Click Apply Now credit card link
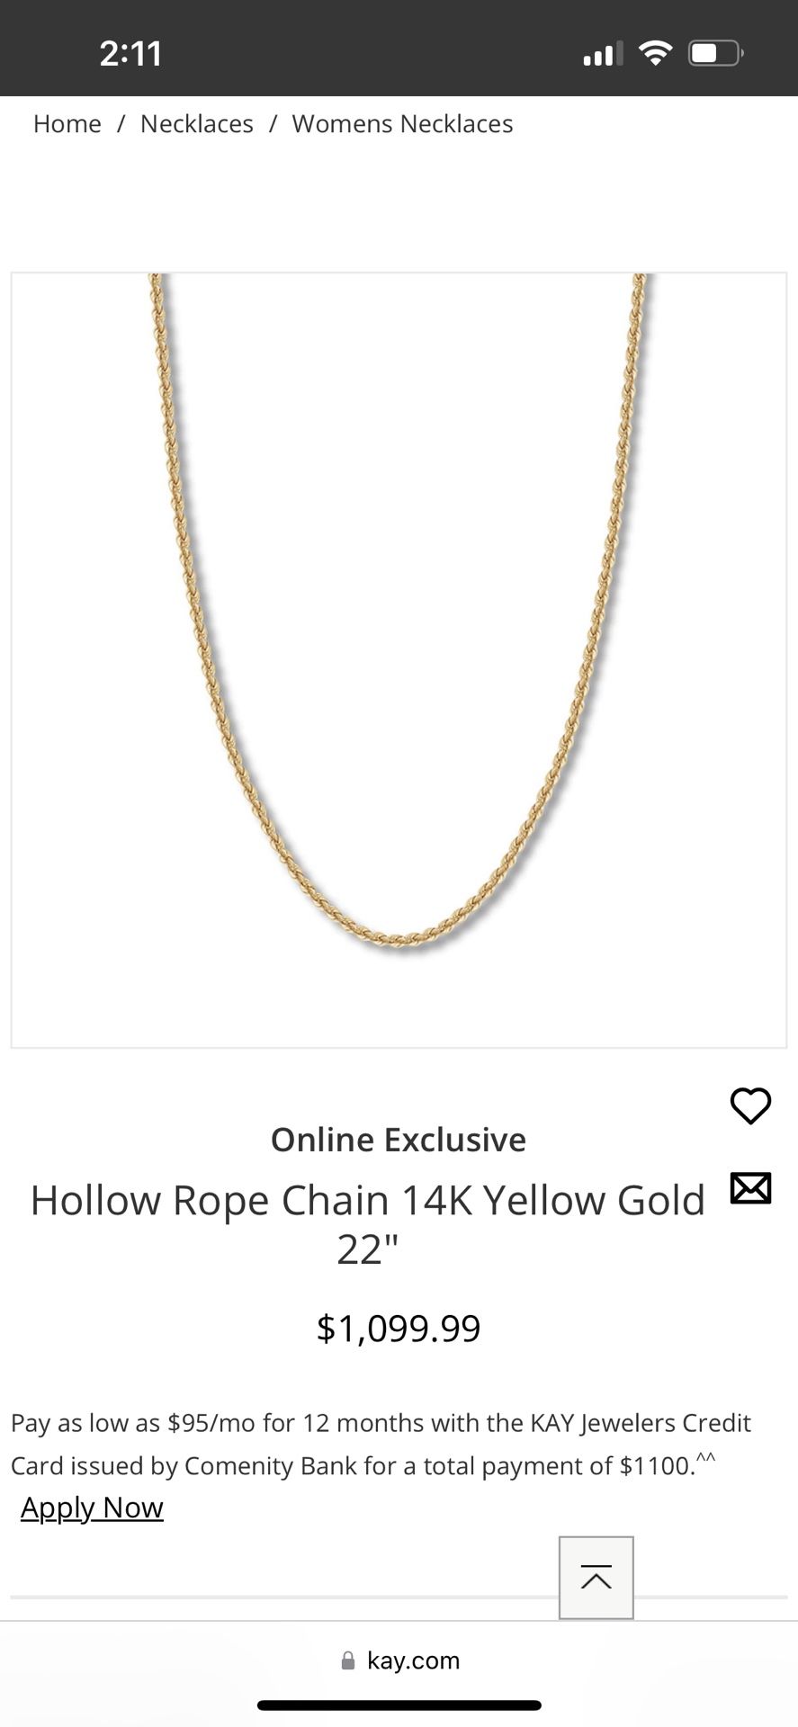The image size is (798, 1727). pos(92,1508)
